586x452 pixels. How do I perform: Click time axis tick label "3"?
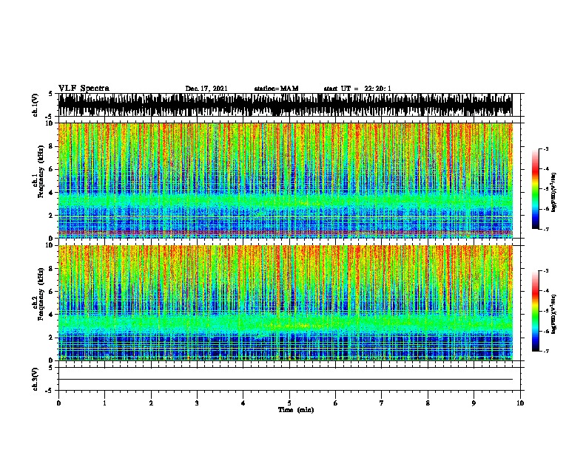197,403
